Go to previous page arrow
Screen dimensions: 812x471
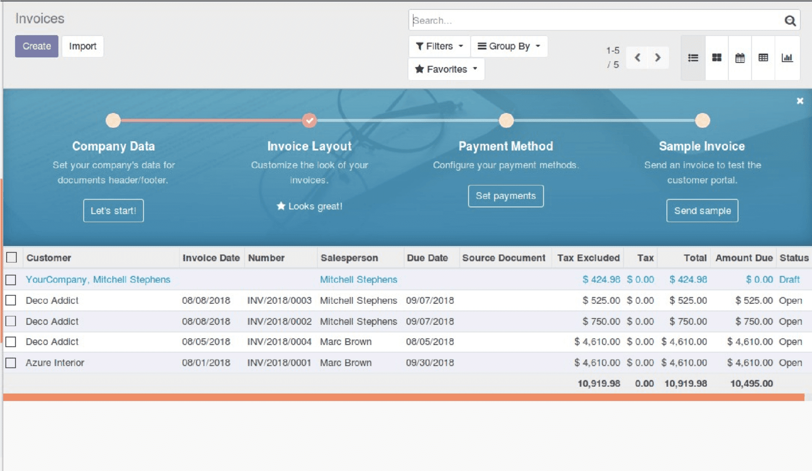point(637,58)
